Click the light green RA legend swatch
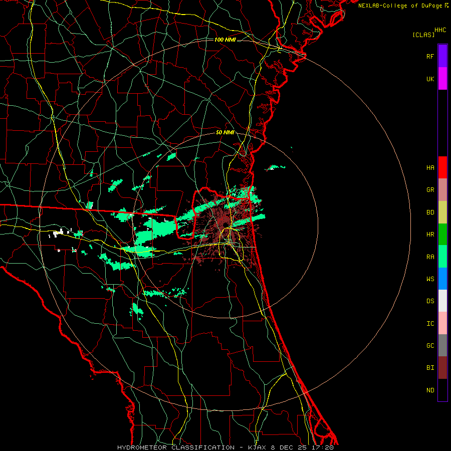Image resolution: width=451 pixels, height=451 pixels. [442, 257]
